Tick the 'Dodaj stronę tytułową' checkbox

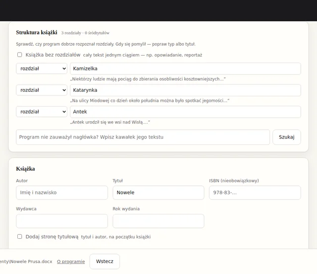(x=20, y=236)
